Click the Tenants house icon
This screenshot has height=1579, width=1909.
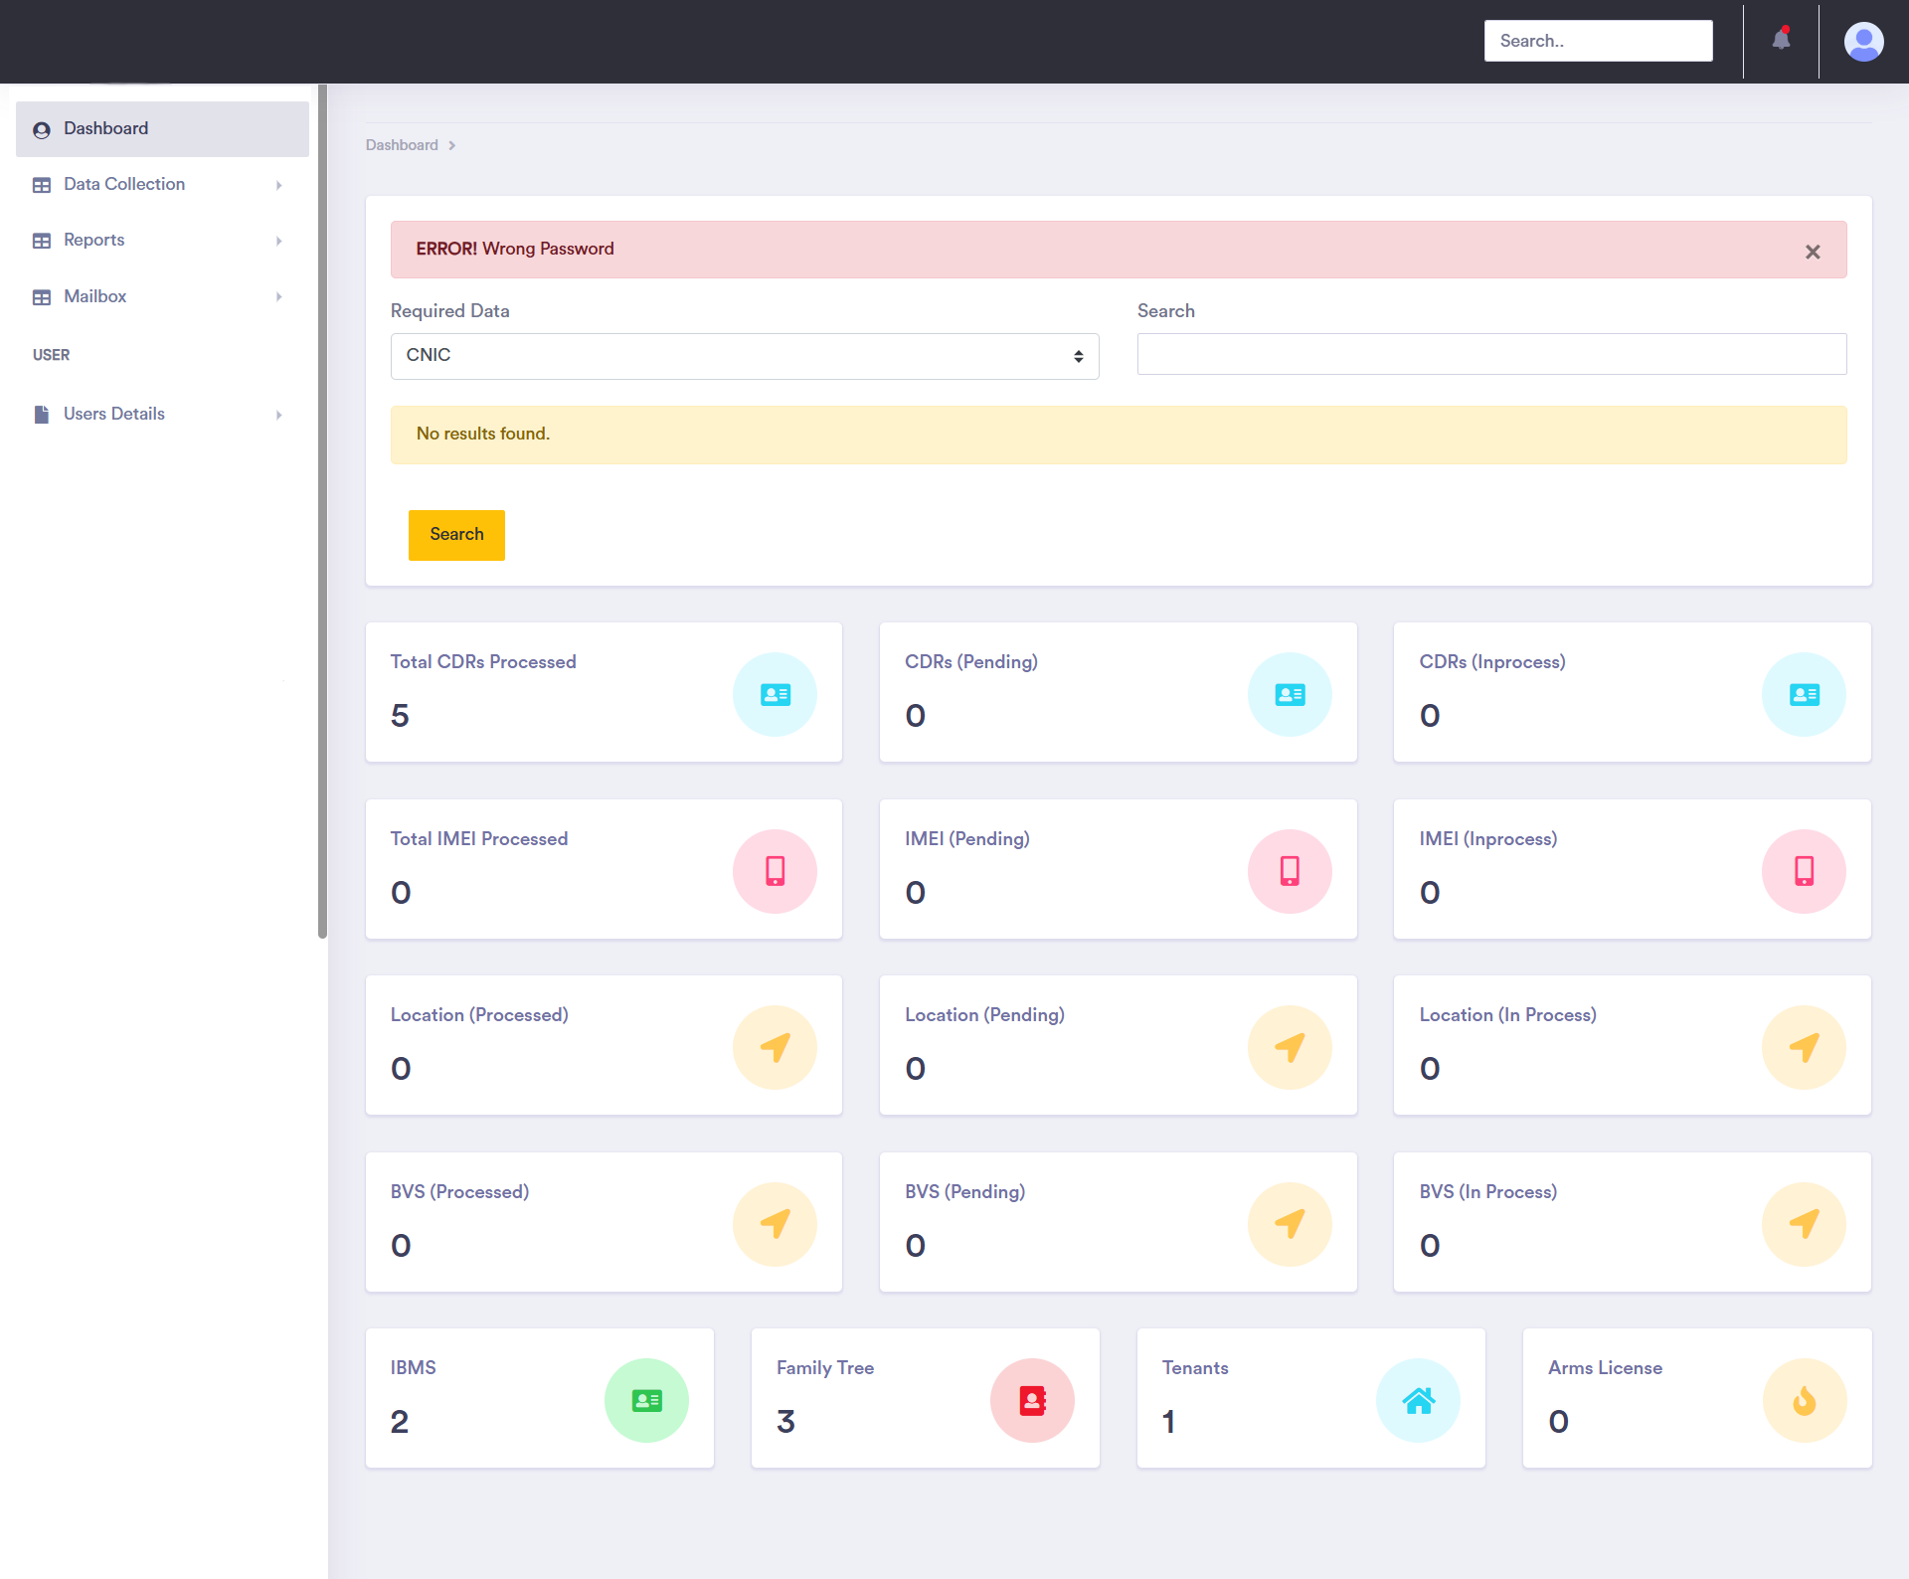tap(1418, 1400)
